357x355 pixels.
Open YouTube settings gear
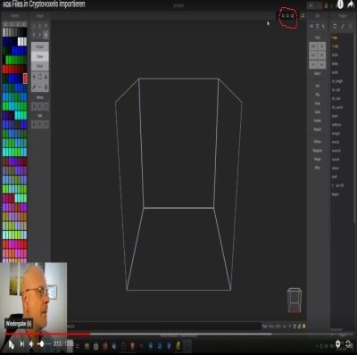pos(338,344)
